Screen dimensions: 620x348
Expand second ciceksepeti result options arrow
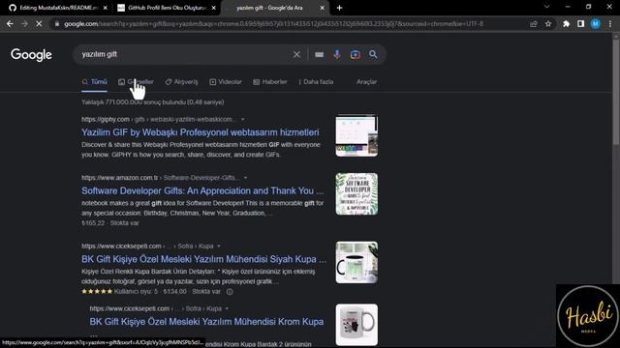tap(227, 308)
